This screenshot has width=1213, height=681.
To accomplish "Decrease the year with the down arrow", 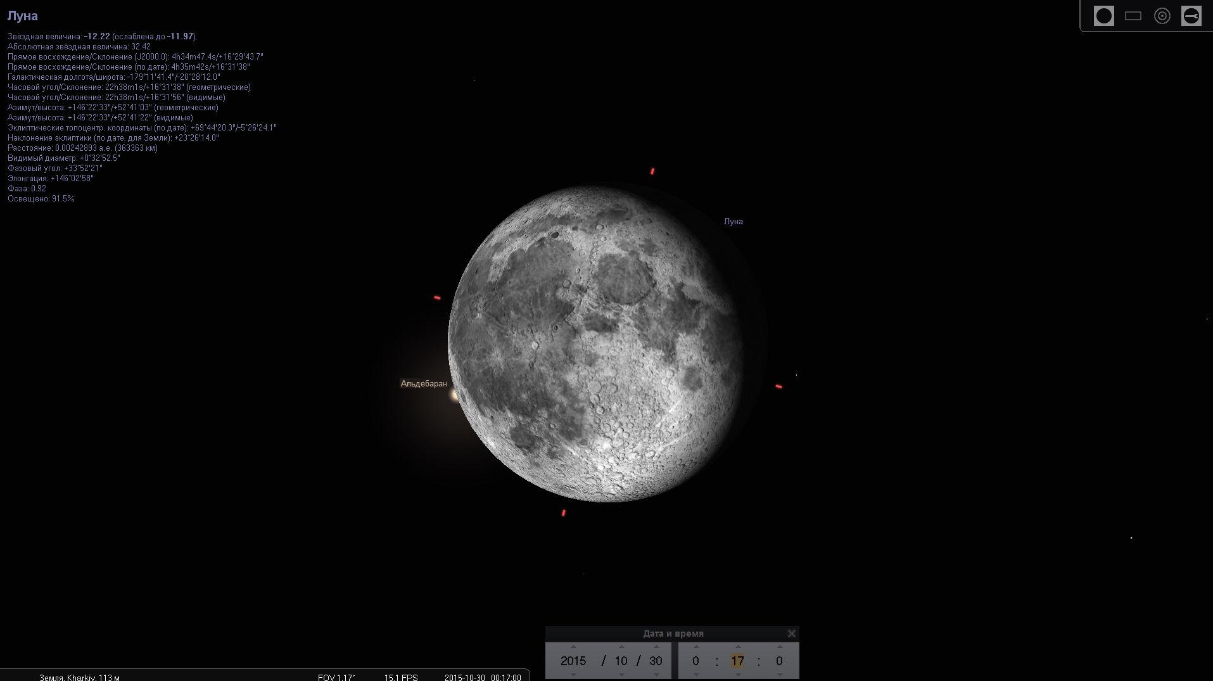I will [573, 675].
